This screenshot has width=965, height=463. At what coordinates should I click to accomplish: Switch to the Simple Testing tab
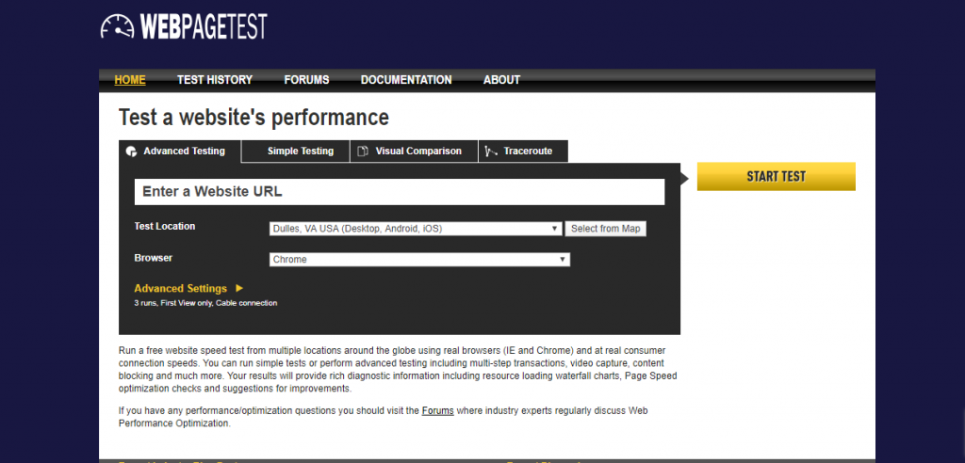(295, 152)
